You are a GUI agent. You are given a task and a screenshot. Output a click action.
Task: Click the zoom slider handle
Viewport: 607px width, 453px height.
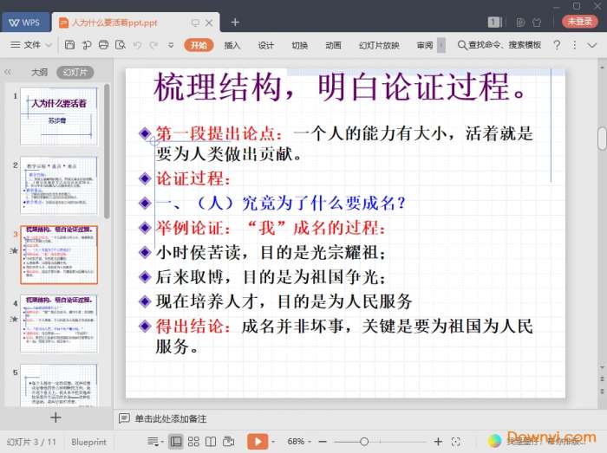(x=364, y=442)
